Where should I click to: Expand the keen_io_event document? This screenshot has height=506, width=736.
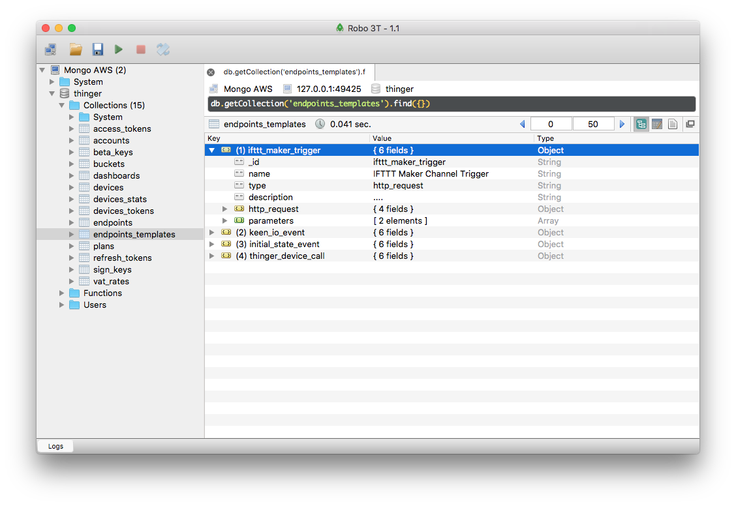click(x=211, y=232)
